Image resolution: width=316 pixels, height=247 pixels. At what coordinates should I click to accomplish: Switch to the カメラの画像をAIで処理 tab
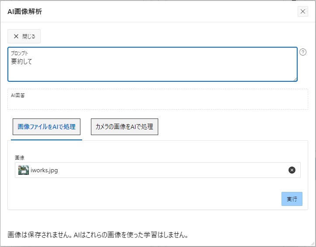pos(124,127)
